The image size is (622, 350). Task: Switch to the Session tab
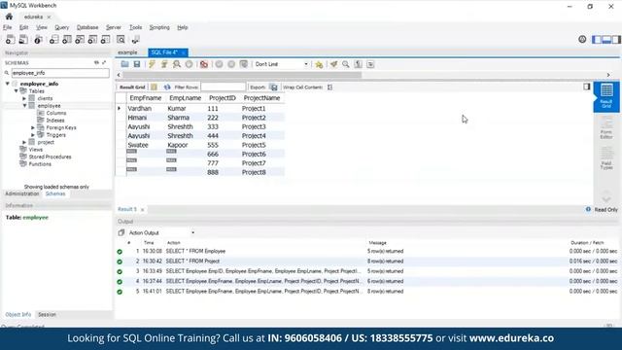(47, 314)
